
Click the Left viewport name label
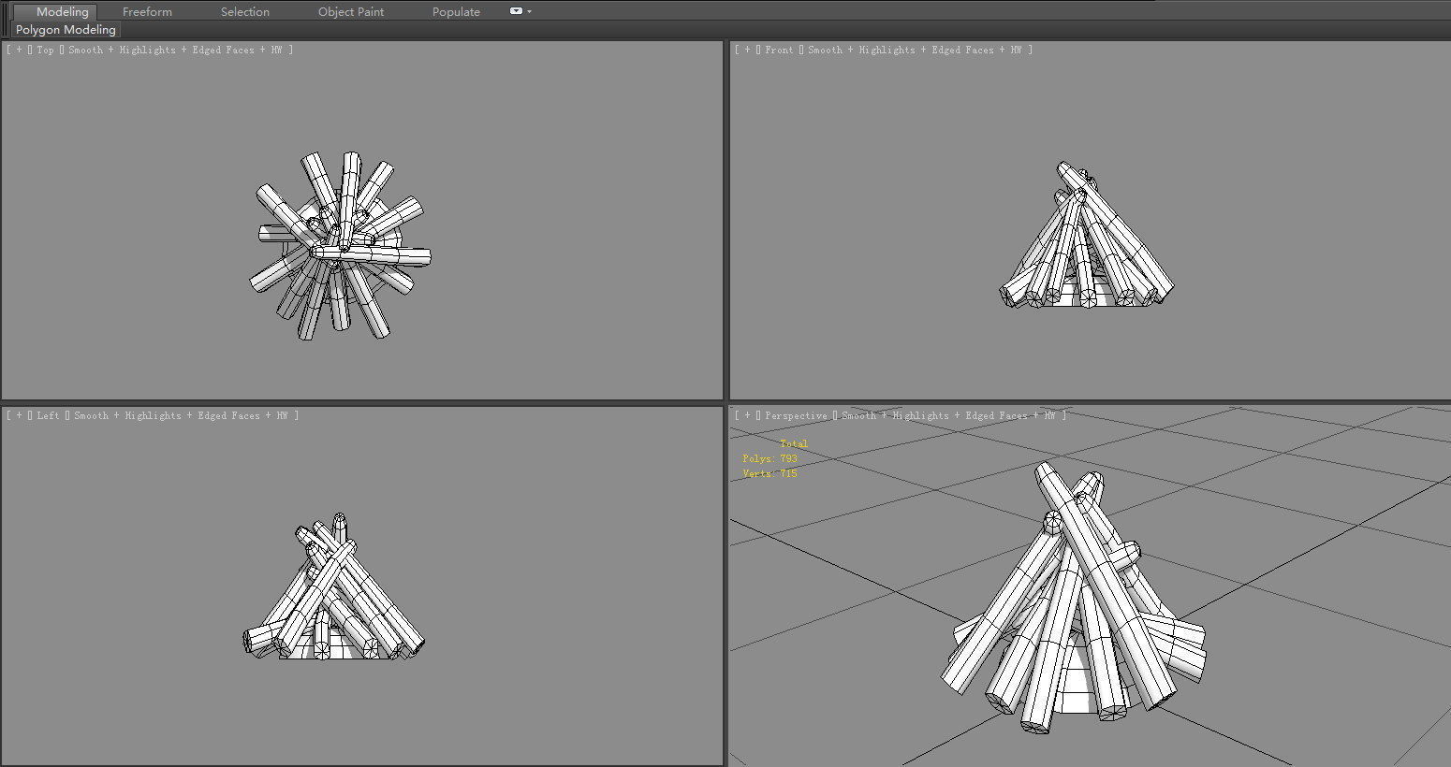tap(48, 415)
